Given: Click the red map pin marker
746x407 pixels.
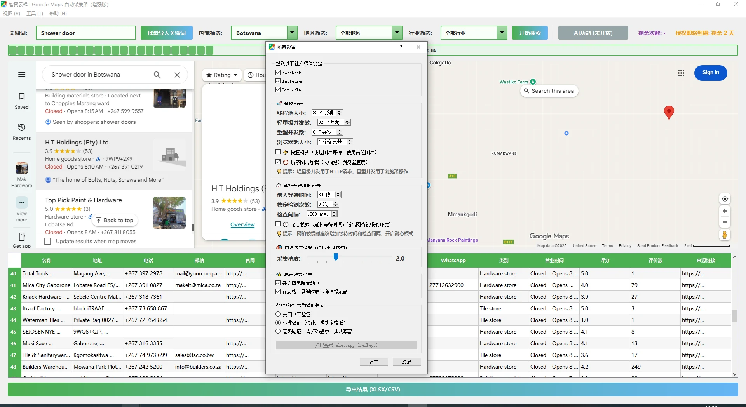Looking at the screenshot, I should click(669, 113).
